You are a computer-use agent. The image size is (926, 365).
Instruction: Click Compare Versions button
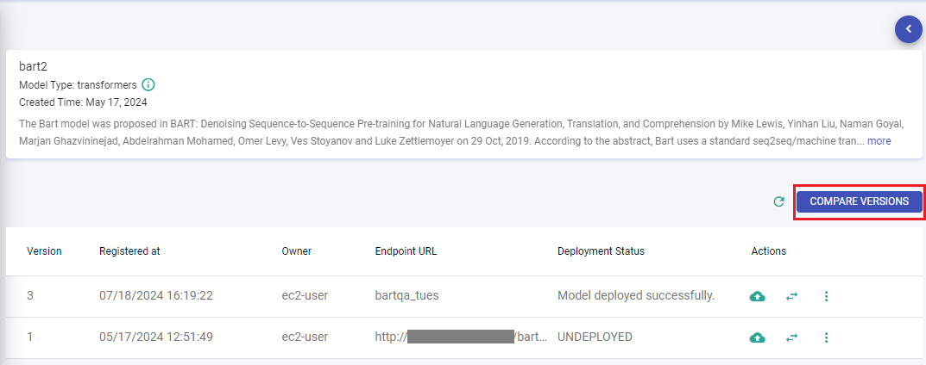860,201
